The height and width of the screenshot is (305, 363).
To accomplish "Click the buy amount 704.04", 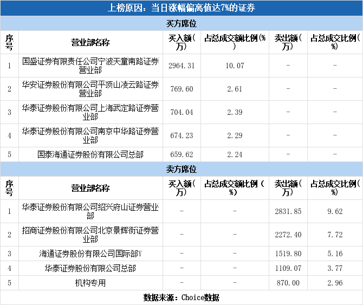I will pos(181,112).
